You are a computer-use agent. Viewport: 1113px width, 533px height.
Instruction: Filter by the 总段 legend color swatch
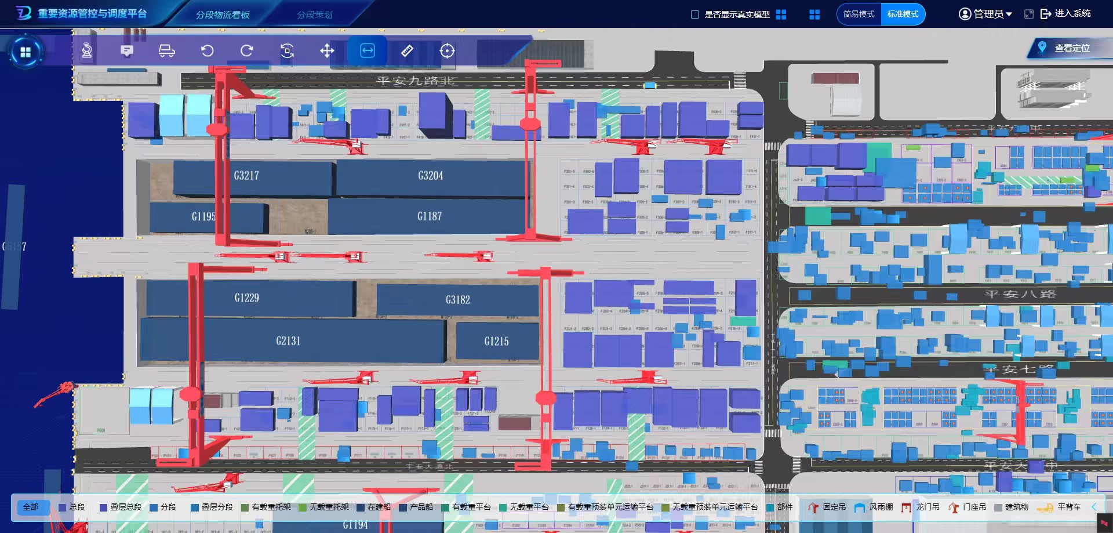[x=62, y=507]
